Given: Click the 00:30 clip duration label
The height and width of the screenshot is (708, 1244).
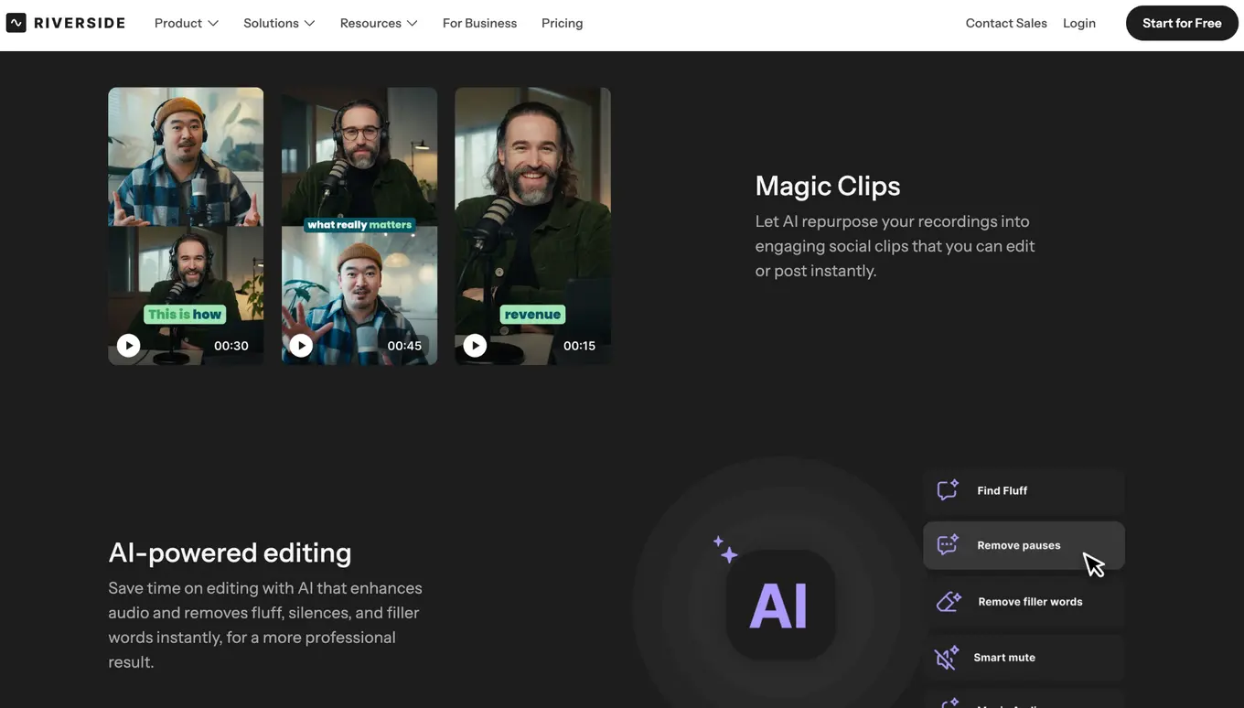Looking at the screenshot, I should tap(231, 346).
